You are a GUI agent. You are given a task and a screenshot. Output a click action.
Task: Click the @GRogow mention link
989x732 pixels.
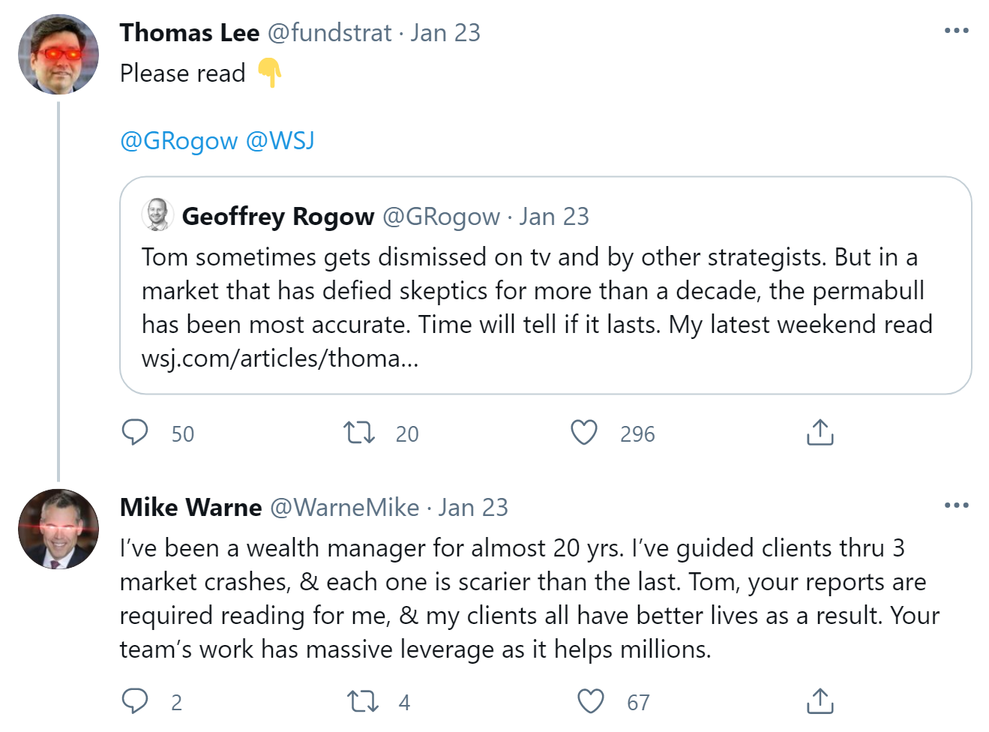point(178,141)
